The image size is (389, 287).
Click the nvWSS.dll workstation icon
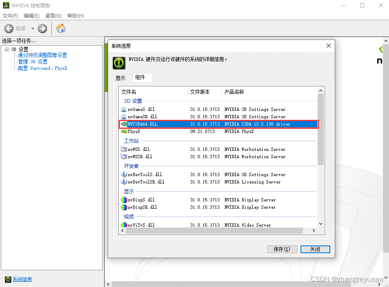point(124,149)
